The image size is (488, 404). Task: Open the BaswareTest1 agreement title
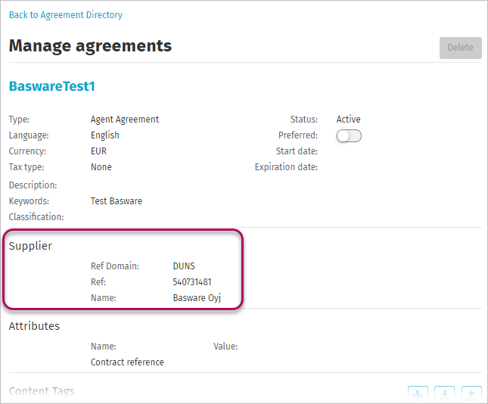tap(52, 86)
